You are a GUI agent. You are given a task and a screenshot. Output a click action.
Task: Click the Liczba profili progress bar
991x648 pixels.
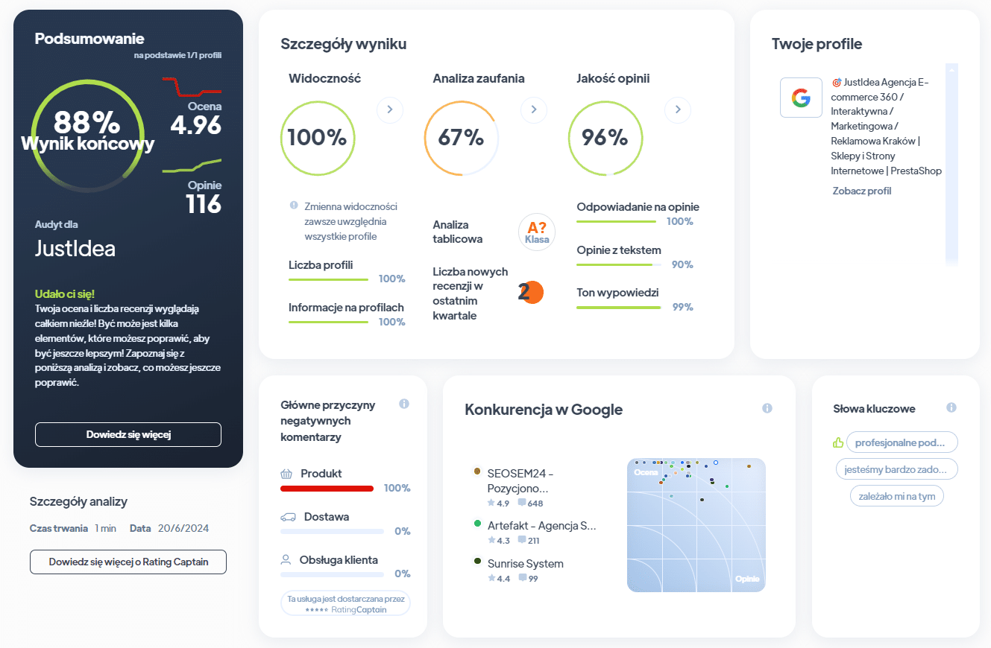329,279
